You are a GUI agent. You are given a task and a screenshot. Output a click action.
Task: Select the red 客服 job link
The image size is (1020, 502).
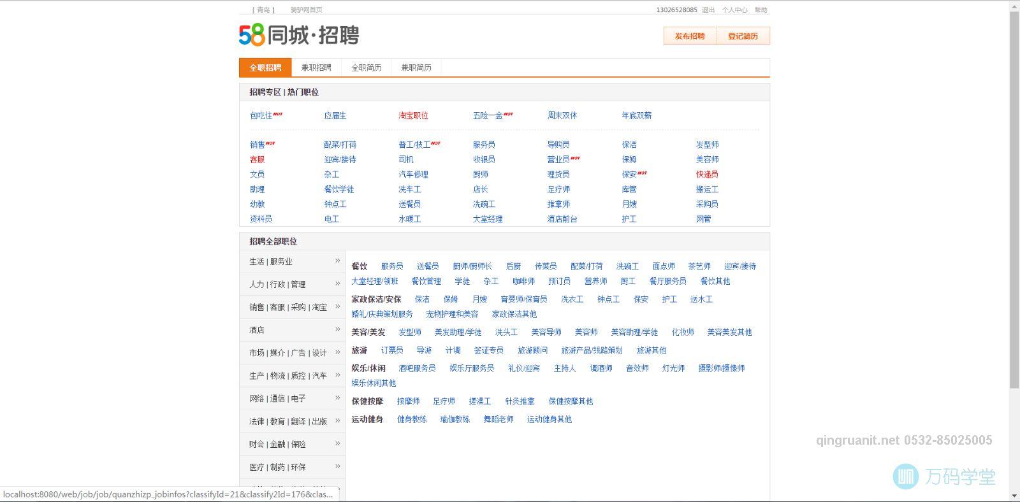[x=257, y=160]
